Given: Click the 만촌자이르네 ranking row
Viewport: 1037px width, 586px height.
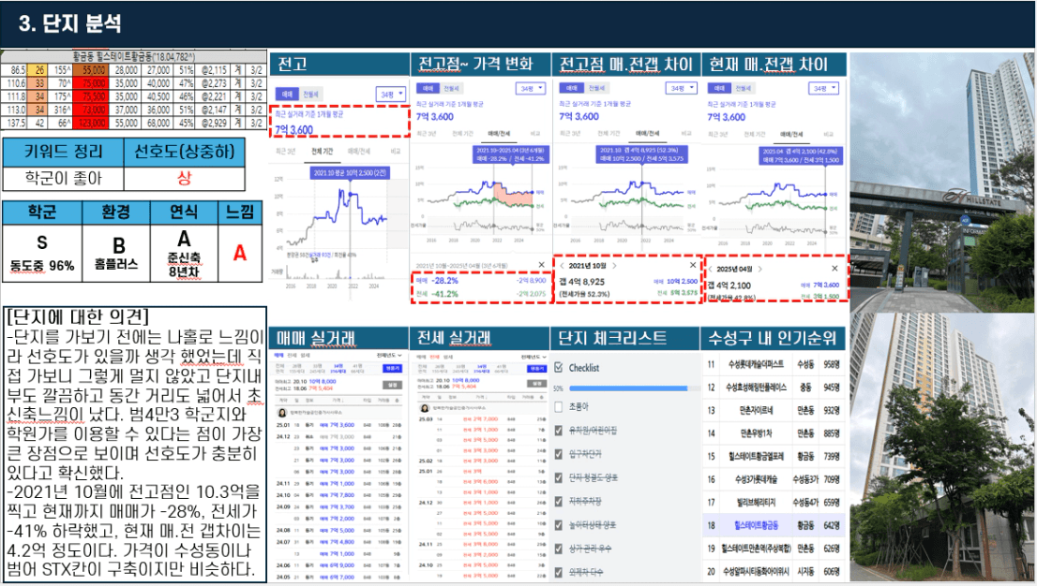Looking at the screenshot, I should [772, 410].
